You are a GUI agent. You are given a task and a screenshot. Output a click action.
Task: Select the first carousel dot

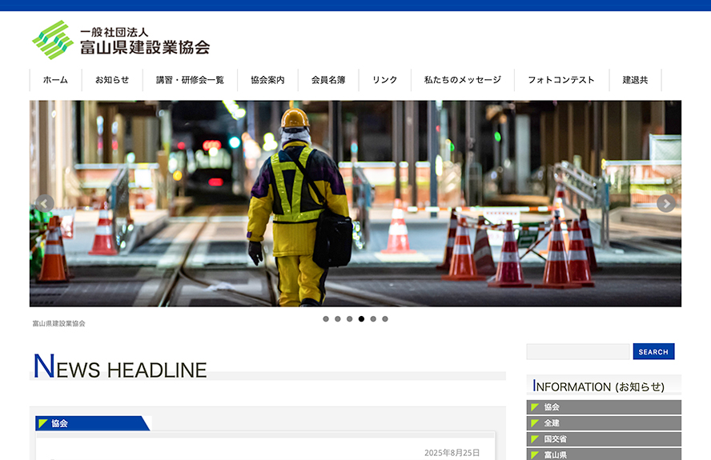[x=326, y=318]
